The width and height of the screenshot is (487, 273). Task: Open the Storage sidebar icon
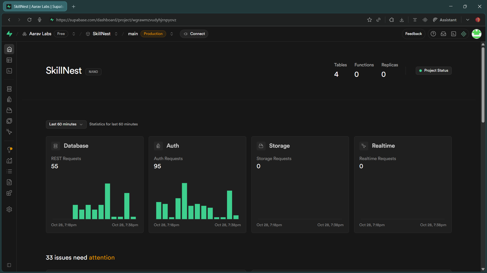pos(9,110)
